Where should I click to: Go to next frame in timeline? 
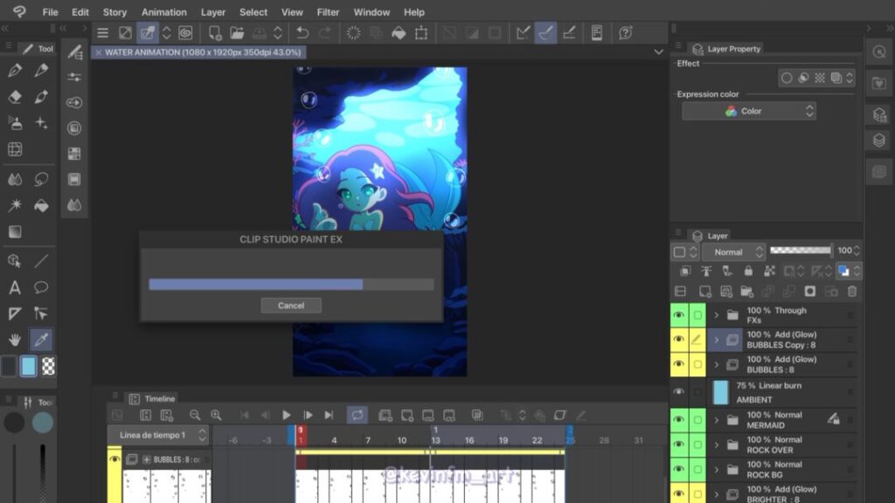click(308, 415)
